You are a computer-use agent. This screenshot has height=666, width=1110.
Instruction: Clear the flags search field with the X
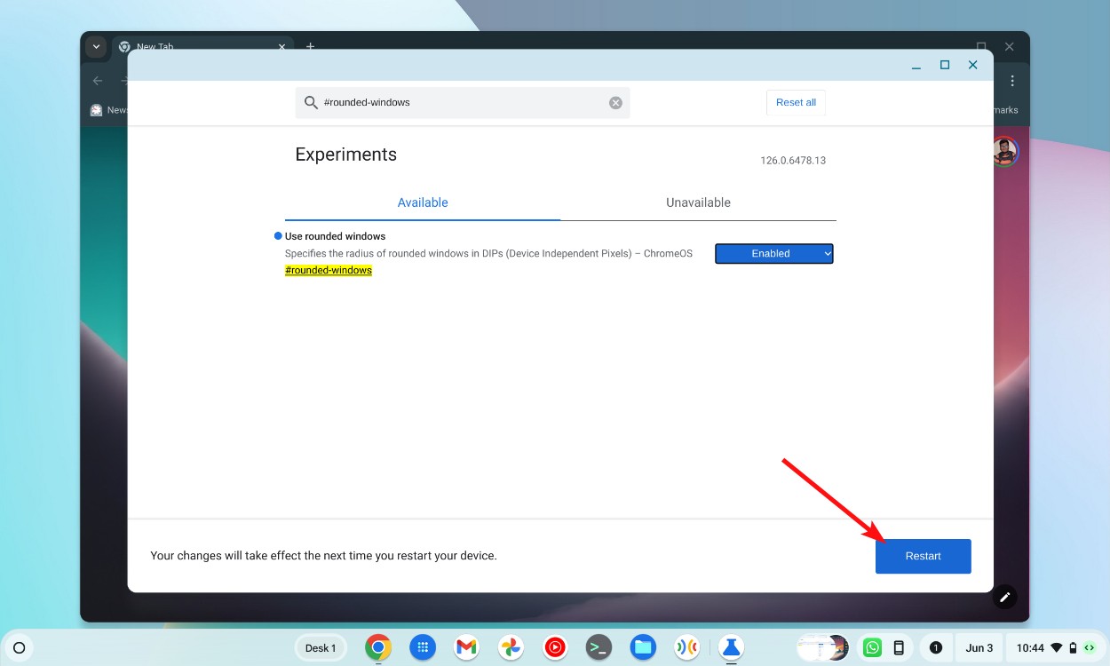click(615, 102)
